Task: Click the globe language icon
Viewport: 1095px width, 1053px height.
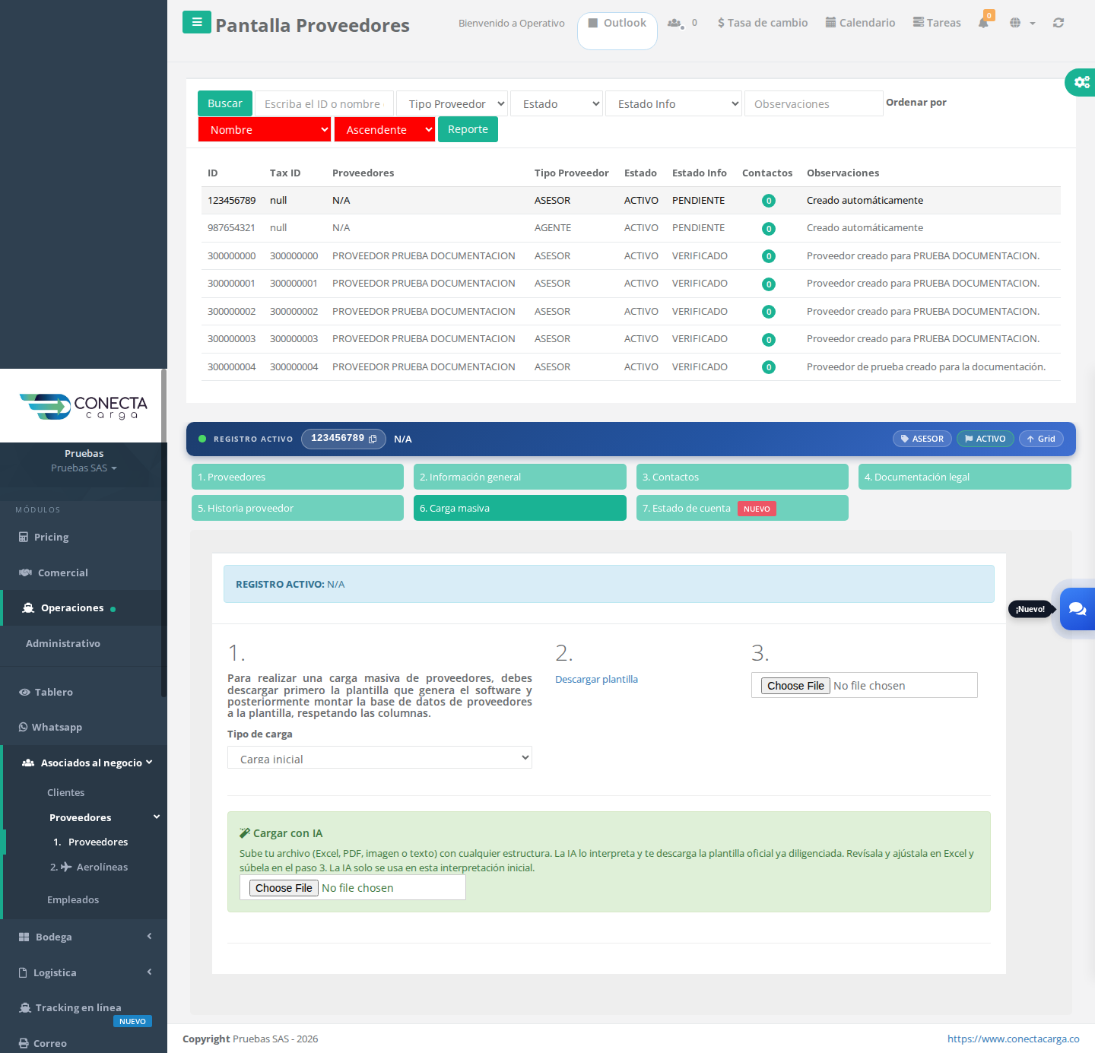Action: click(x=1015, y=23)
